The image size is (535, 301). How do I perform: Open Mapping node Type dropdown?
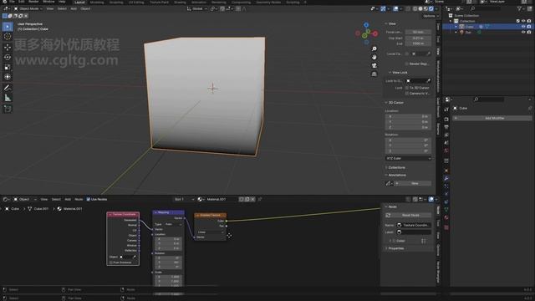[x=173, y=224]
